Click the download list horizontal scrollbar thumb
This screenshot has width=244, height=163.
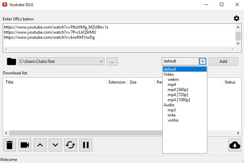coord(86,133)
